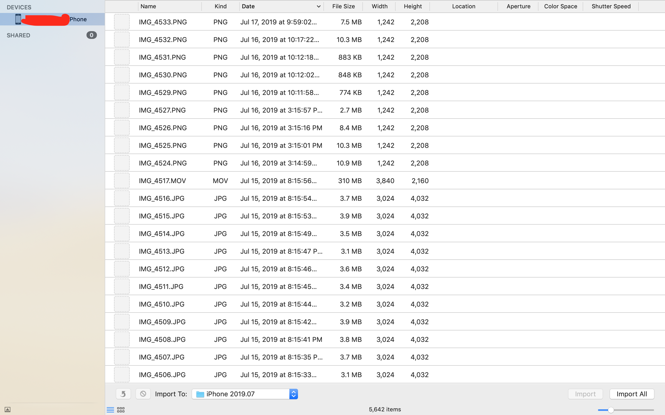Image resolution: width=665 pixels, height=415 pixels.
Task: Click the shared devices count badge
Action: [x=91, y=35]
